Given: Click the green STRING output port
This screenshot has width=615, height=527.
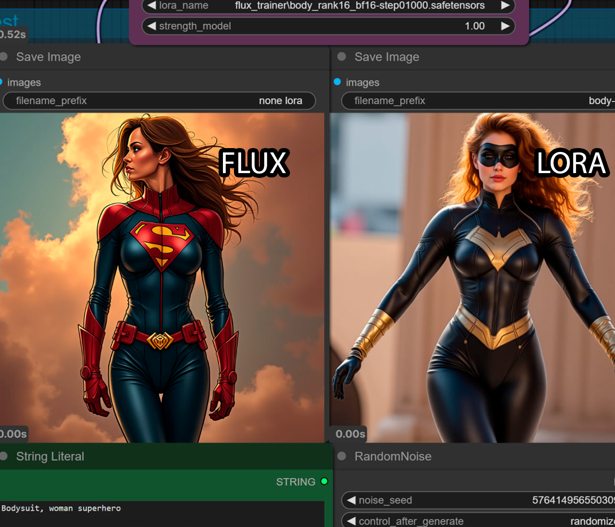Looking at the screenshot, I should (x=324, y=481).
